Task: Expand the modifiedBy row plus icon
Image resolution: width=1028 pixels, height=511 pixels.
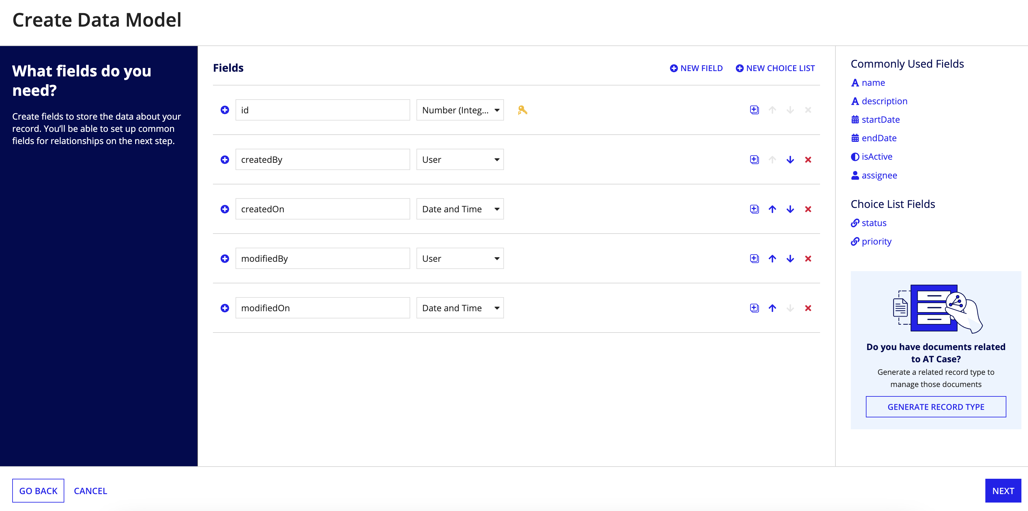Action: [x=225, y=258]
